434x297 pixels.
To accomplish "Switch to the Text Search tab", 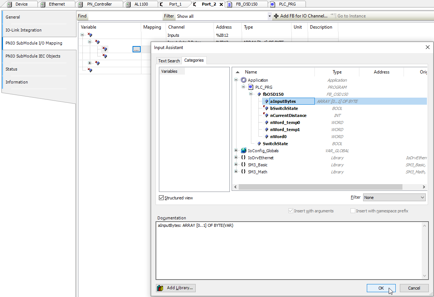I will (x=169, y=60).
